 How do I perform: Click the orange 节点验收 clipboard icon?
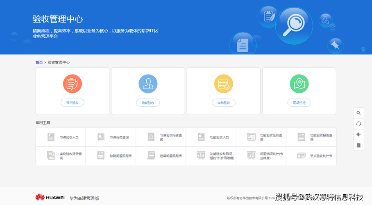[73, 84]
